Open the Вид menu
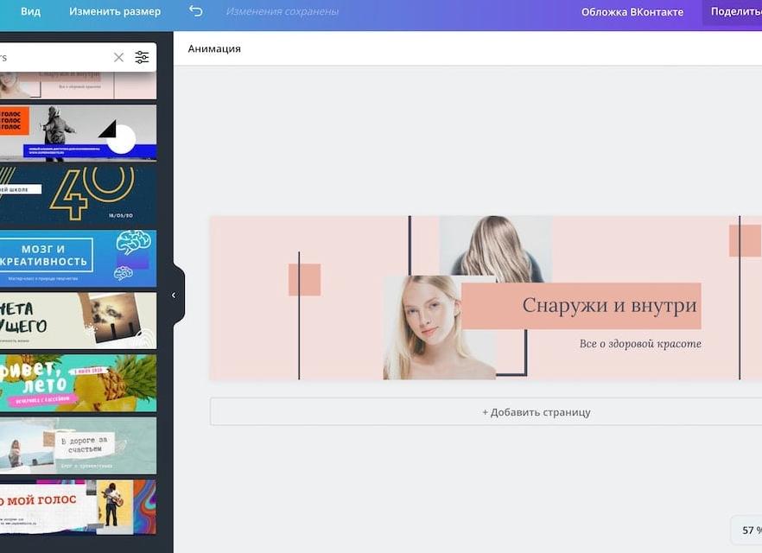 [x=30, y=12]
